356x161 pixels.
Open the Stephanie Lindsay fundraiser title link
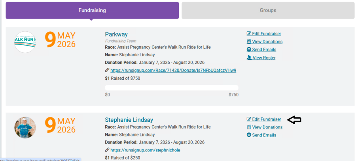pyautogui.click(x=129, y=120)
